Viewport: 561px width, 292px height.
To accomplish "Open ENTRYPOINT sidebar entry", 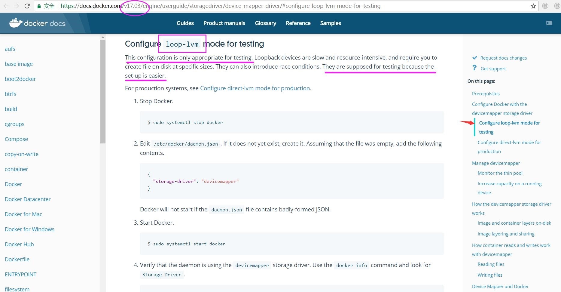I will [x=20, y=274].
